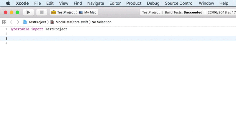Click line number 3 in the gutter

coord(6,38)
